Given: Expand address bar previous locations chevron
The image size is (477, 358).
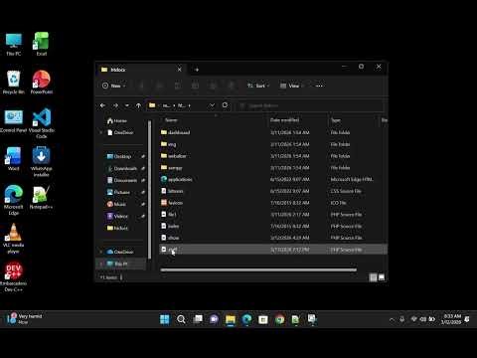Looking at the screenshot, I should click(x=212, y=105).
